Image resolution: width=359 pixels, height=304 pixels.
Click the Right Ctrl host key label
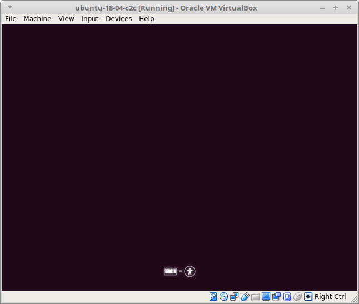point(330,297)
